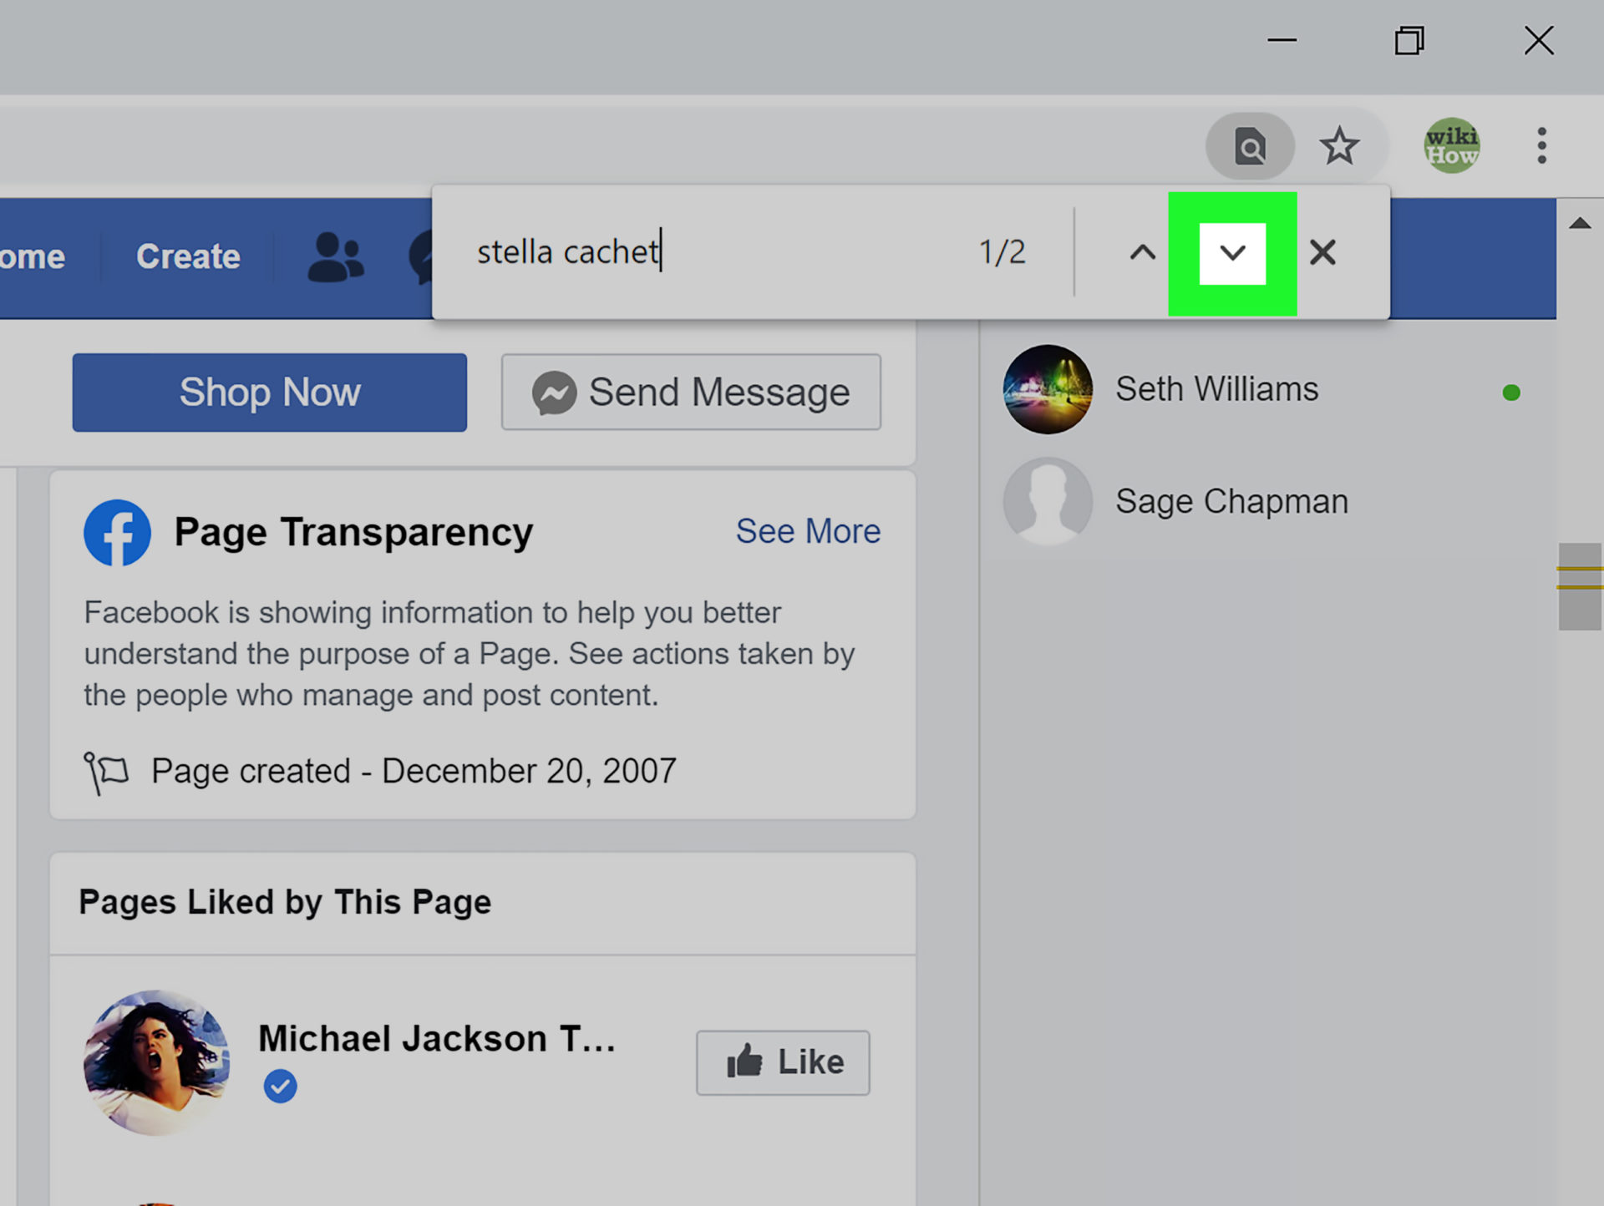Click the Shop Now button

[x=269, y=392]
